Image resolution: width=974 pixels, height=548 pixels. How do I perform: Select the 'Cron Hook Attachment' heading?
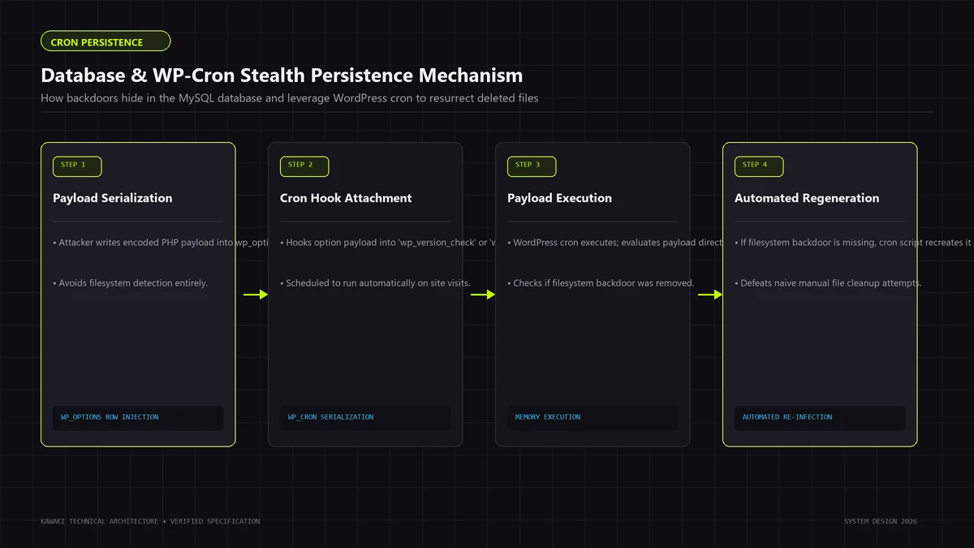(346, 198)
